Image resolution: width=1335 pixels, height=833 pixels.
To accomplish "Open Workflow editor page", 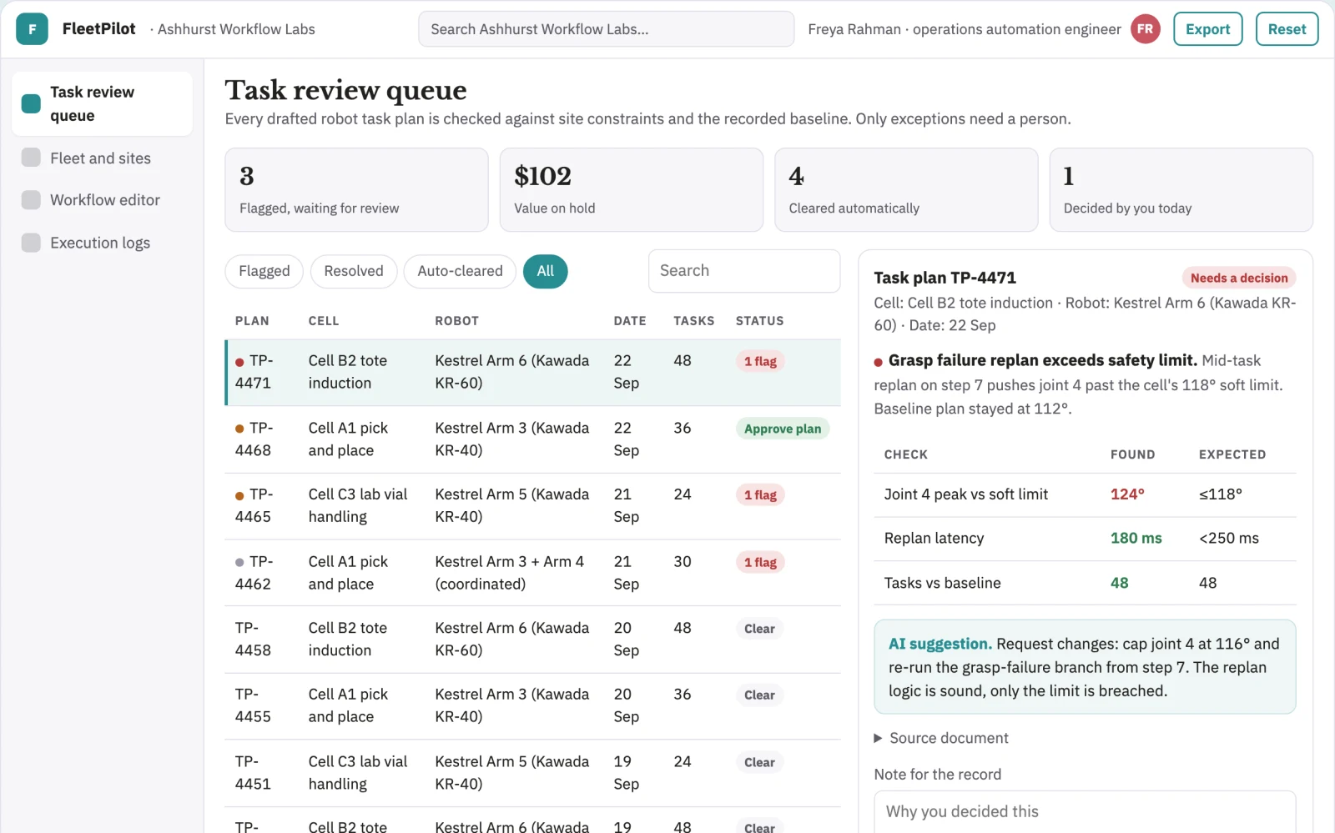I will 102,200.
